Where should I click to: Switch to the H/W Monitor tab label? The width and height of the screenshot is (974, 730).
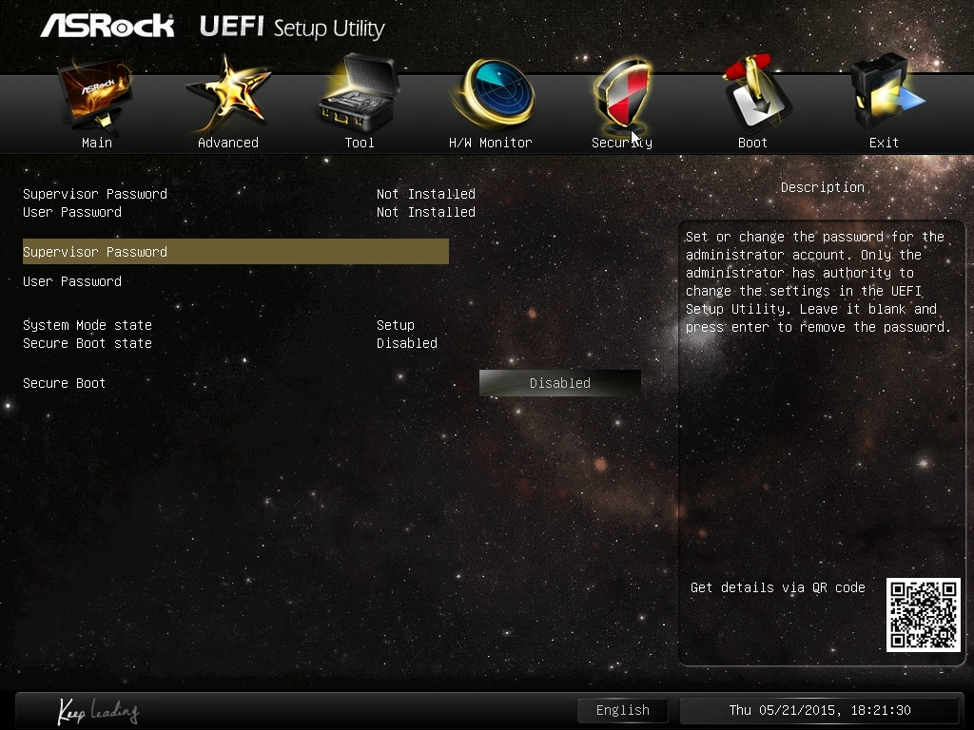(x=490, y=143)
